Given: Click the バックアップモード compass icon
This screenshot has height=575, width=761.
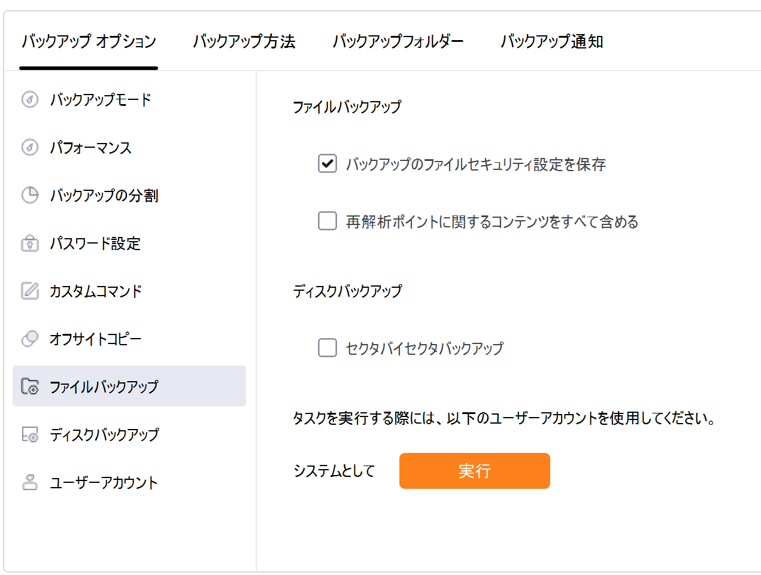Looking at the screenshot, I should click(30, 99).
